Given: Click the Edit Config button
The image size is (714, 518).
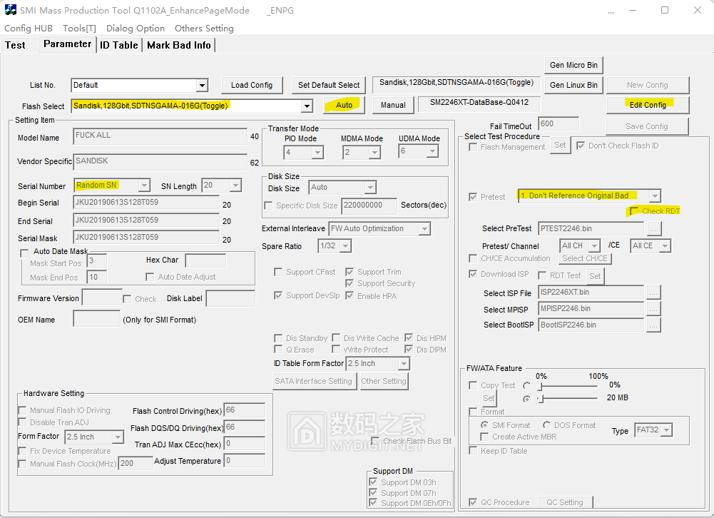Looking at the screenshot, I should click(648, 105).
